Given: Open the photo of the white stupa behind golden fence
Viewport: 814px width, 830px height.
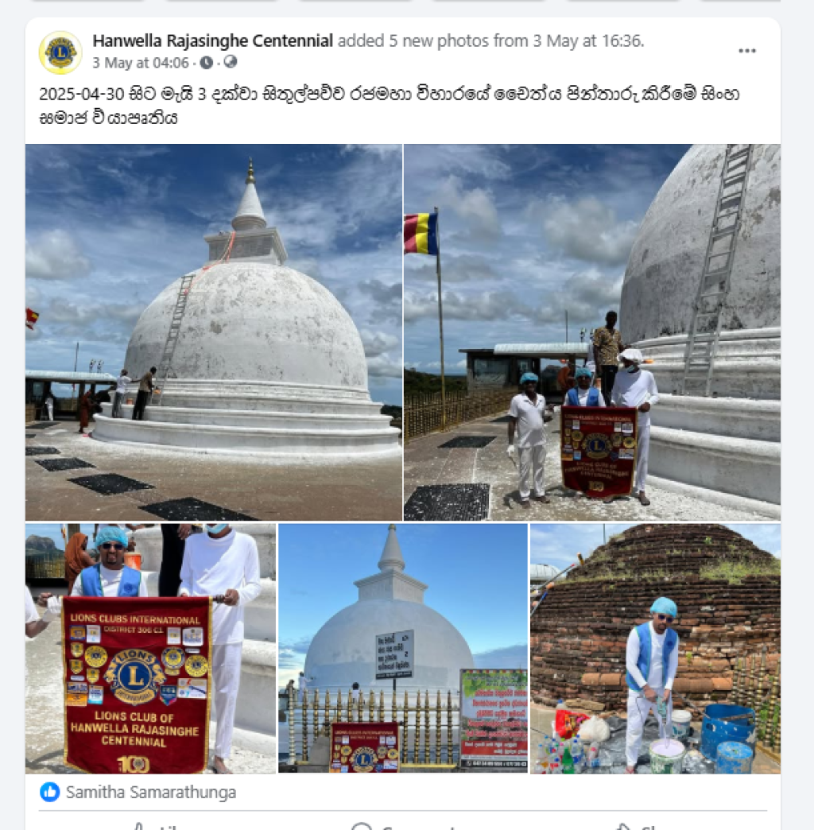Looking at the screenshot, I should [x=403, y=649].
